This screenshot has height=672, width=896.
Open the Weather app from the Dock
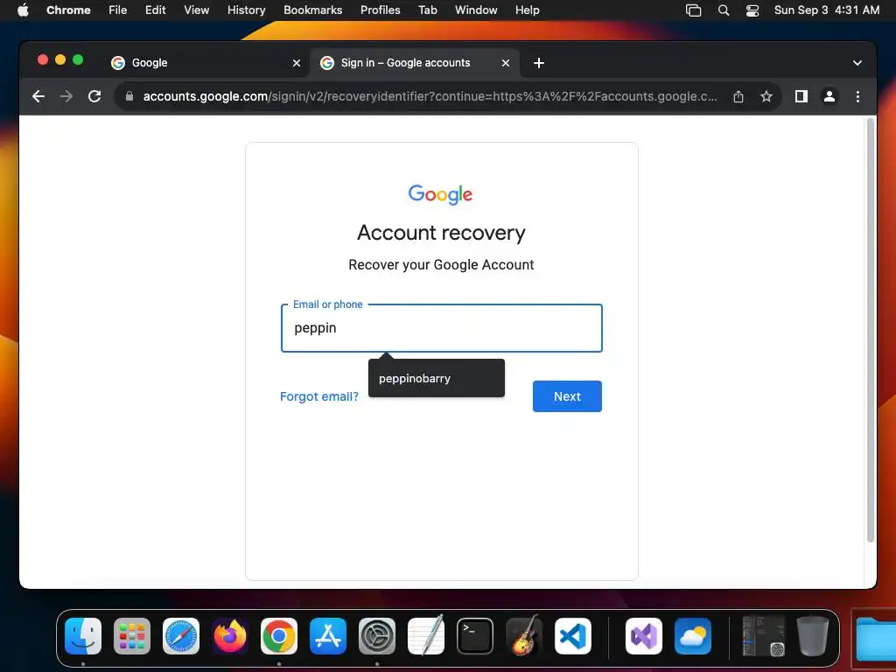click(x=693, y=636)
